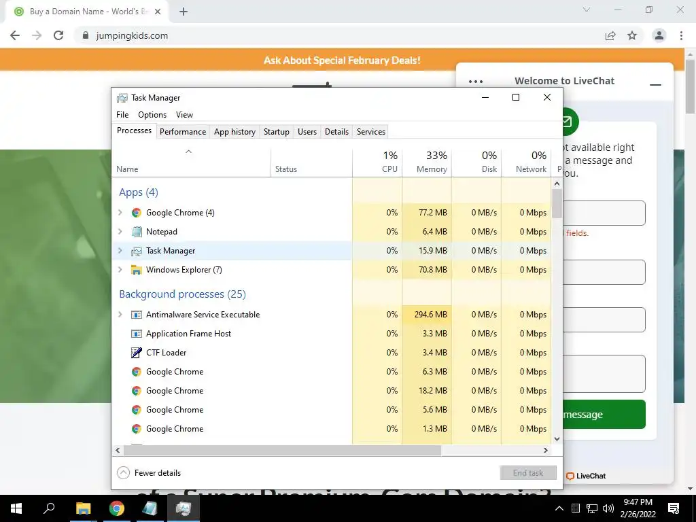Switch to the Users tab
The width and height of the screenshot is (696, 522).
307,132
